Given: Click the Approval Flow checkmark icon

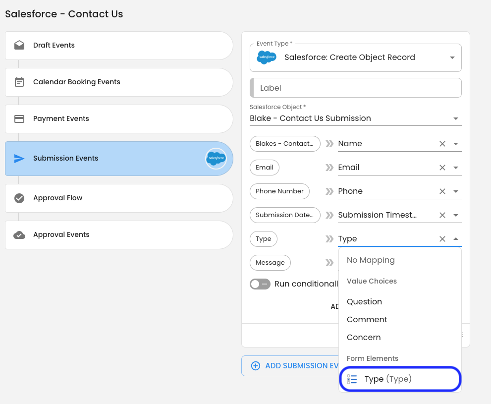Looking at the screenshot, I should tap(19, 198).
